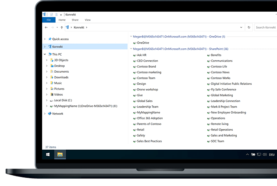This screenshot has width=277, height=186.
Task: Show hidden system tray icons
Action: coord(248,154)
